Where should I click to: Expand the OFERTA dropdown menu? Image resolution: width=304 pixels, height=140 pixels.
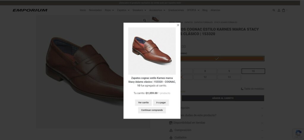point(193,10)
